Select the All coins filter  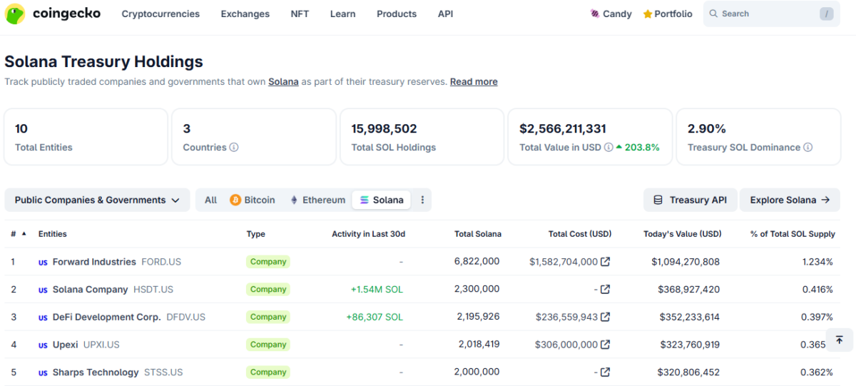pyautogui.click(x=210, y=200)
